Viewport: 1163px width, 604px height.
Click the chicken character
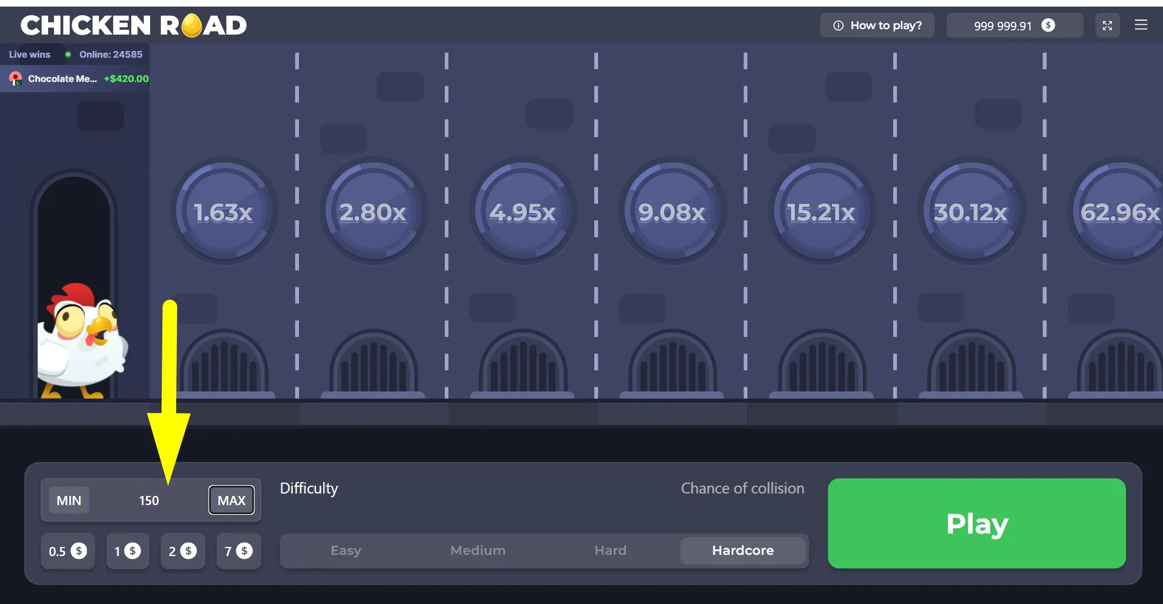tap(82, 340)
